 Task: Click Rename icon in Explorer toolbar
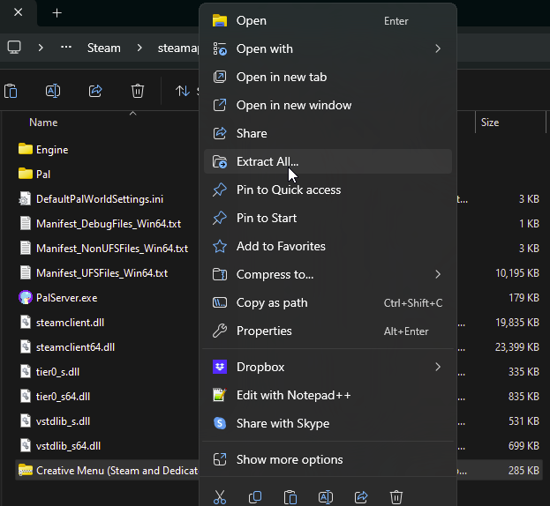click(x=53, y=91)
